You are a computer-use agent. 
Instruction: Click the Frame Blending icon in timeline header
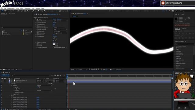click(x=58, y=75)
